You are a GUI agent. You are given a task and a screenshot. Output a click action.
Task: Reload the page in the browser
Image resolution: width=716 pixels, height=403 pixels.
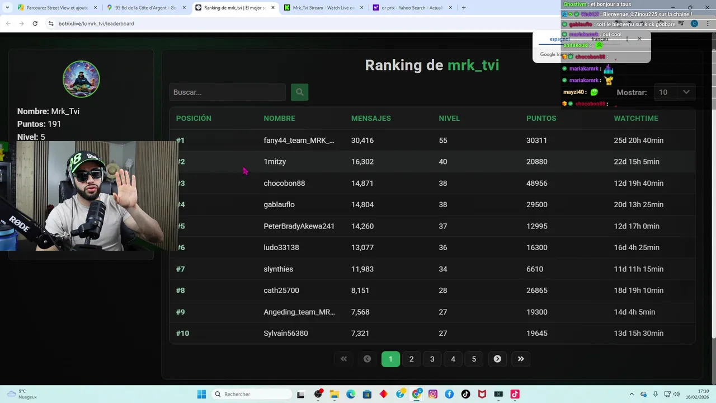35,24
